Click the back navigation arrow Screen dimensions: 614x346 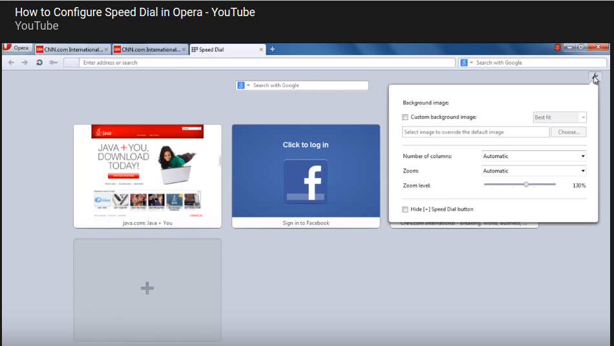[x=11, y=63]
